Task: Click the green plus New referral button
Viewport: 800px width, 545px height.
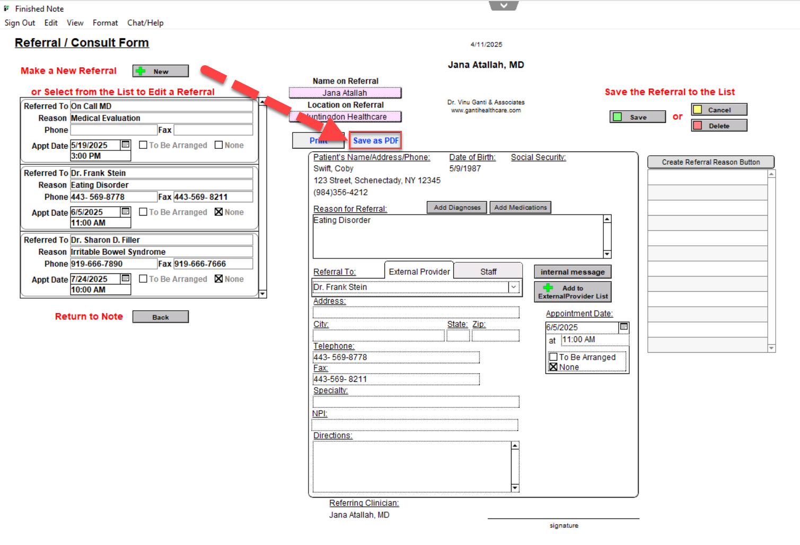Action: tap(160, 71)
